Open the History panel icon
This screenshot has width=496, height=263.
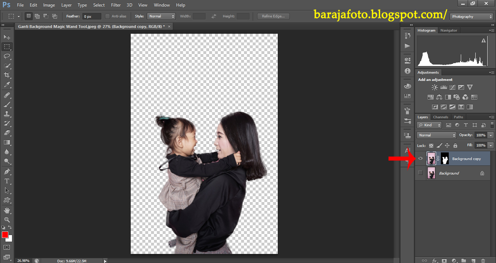click(407, 36)
